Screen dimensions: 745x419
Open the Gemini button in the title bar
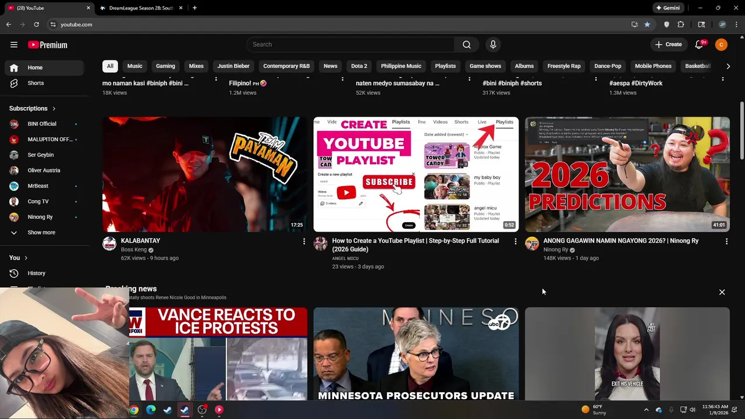click(668, 8)
